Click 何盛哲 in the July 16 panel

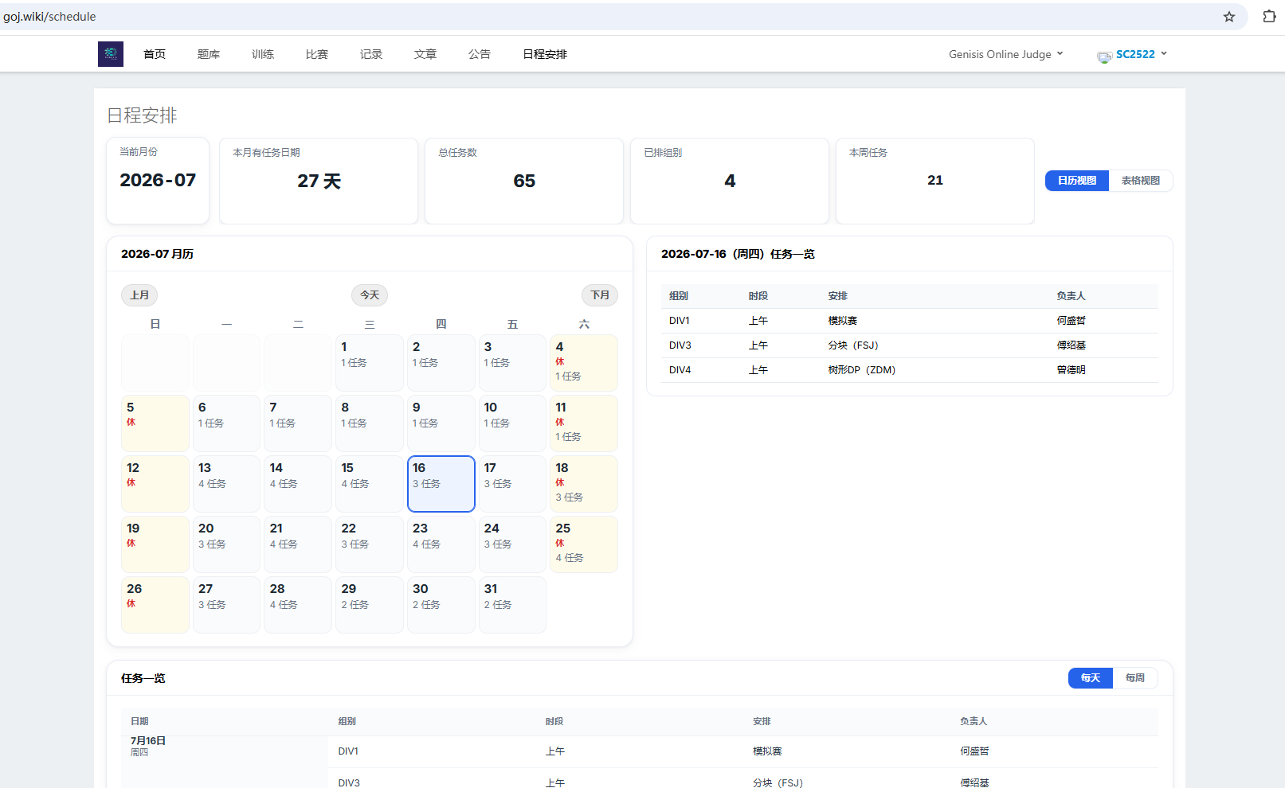point(1071,321)
